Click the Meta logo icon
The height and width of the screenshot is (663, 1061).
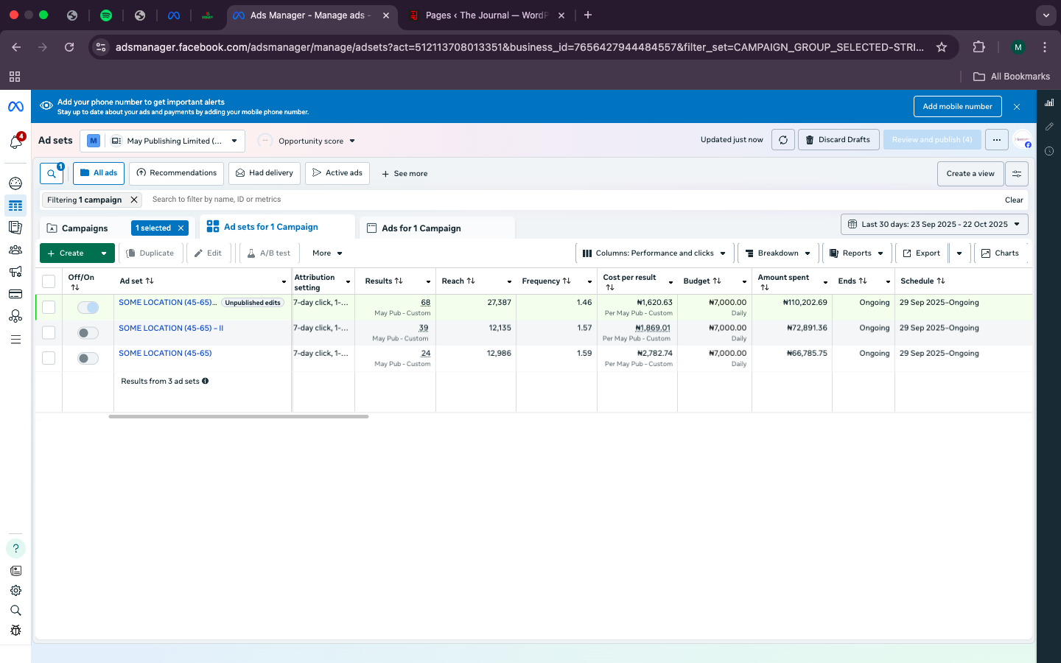[15, 107]
